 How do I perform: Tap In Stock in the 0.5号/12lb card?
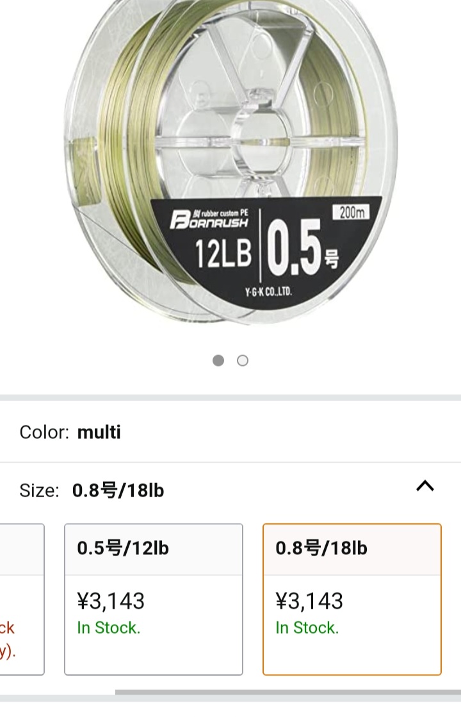tap(108, 628)
